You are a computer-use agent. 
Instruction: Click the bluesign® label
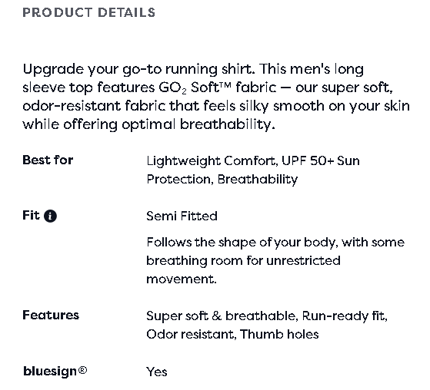point(55,372)
